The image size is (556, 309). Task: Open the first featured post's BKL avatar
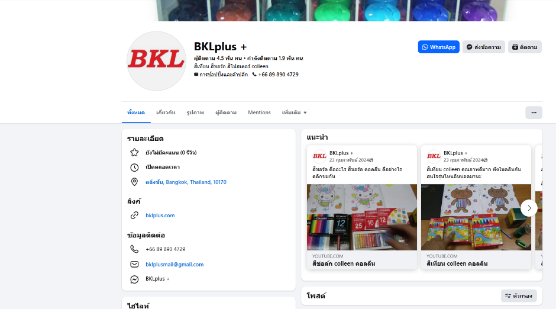[x=319, y=156]
